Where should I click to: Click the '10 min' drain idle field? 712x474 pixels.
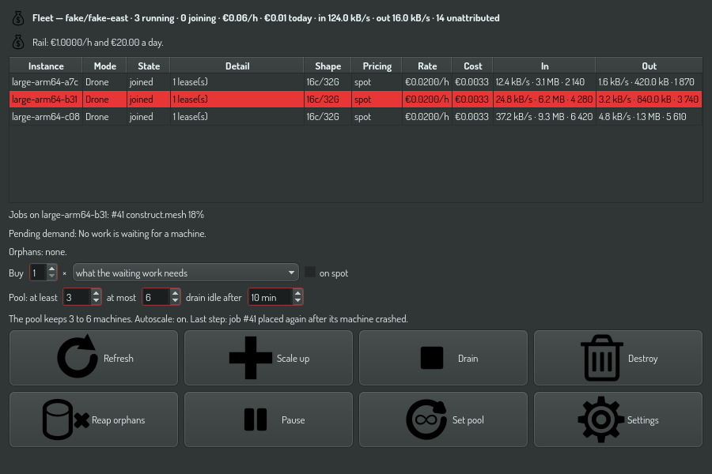click(x=271, y=297)
